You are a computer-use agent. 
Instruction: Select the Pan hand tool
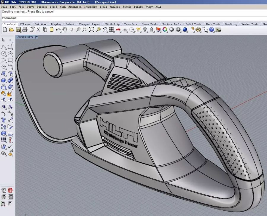pyautogui.click(x=65, y=29)
